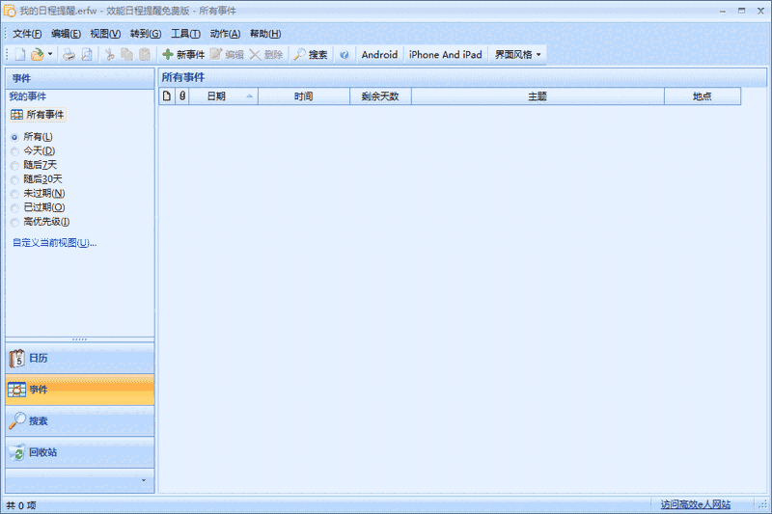772x514 pixels.
Task: Click the 所有事件 table icon in sidebar
Action: click(x=16, y=115)
